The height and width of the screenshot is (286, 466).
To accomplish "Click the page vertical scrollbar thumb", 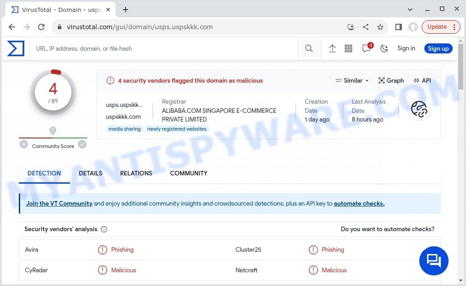I will click(x=461, y=66).
